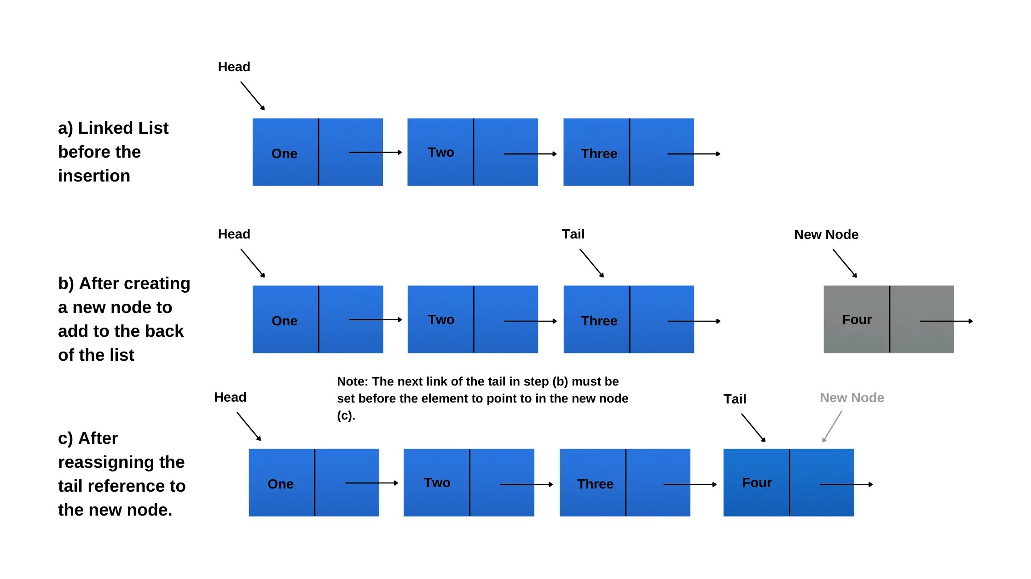Expand the note text block in diagram c
This screenshot has height=579, width=1031.
(469, 407)
